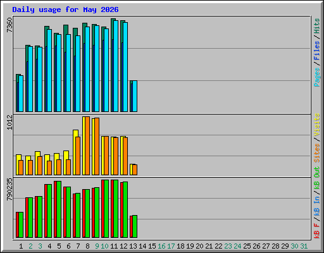
Task: Click green day label 9 on the x-axis
Action: coord(97,246)
